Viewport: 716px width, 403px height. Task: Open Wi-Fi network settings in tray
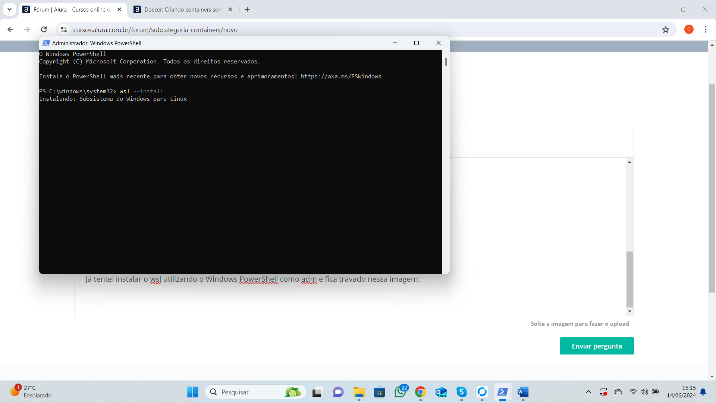[x=633, y=392]
